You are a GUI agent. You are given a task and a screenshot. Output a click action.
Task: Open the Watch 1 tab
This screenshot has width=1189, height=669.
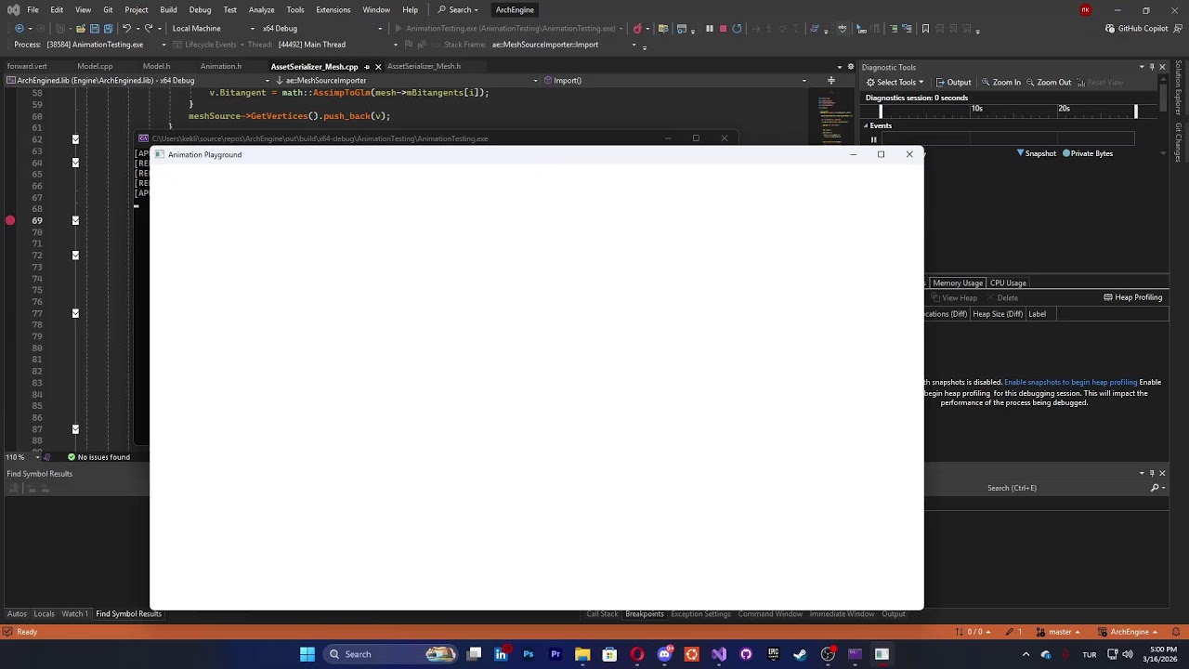tap(74, 613)
